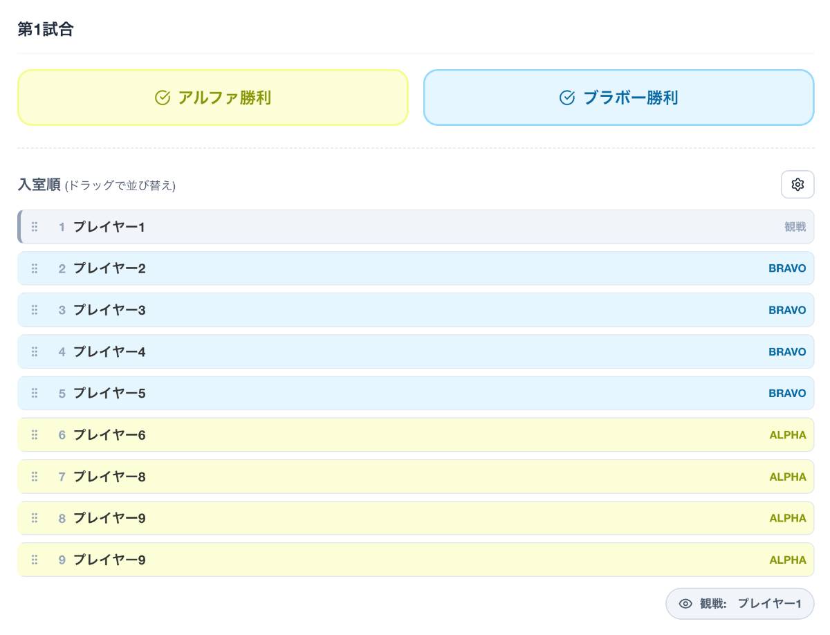Click the eye icon in spectator pill

tap(685, 604)
